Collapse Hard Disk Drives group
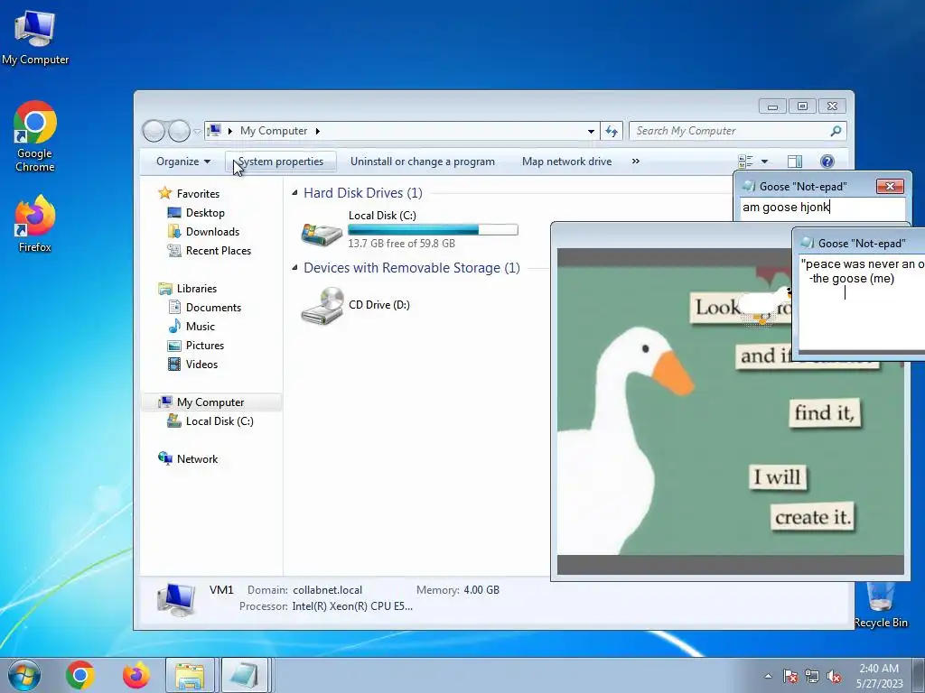The height and width of the screenshot is (693, 925). pos(295,193)
